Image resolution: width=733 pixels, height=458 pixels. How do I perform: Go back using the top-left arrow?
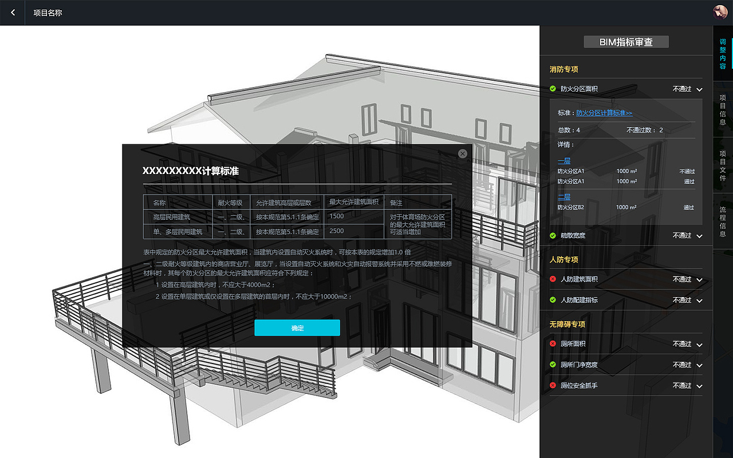(x=13, y=12)
